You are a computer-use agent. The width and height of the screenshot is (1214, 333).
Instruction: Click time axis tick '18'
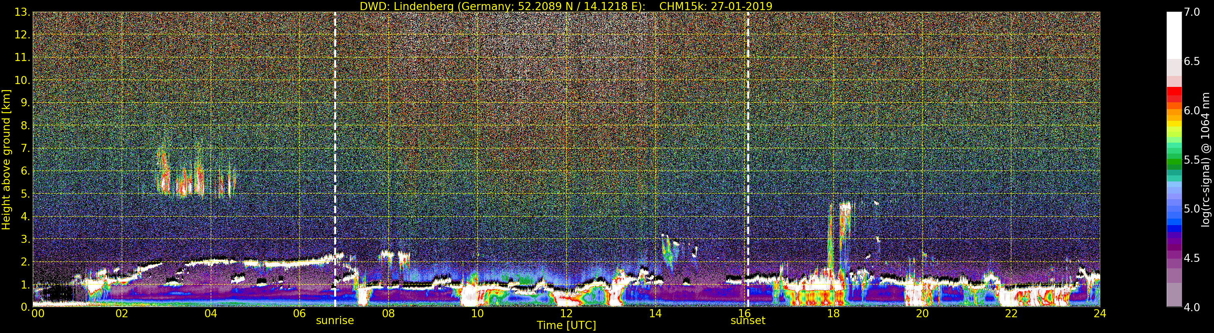click(x=833, y=314)
